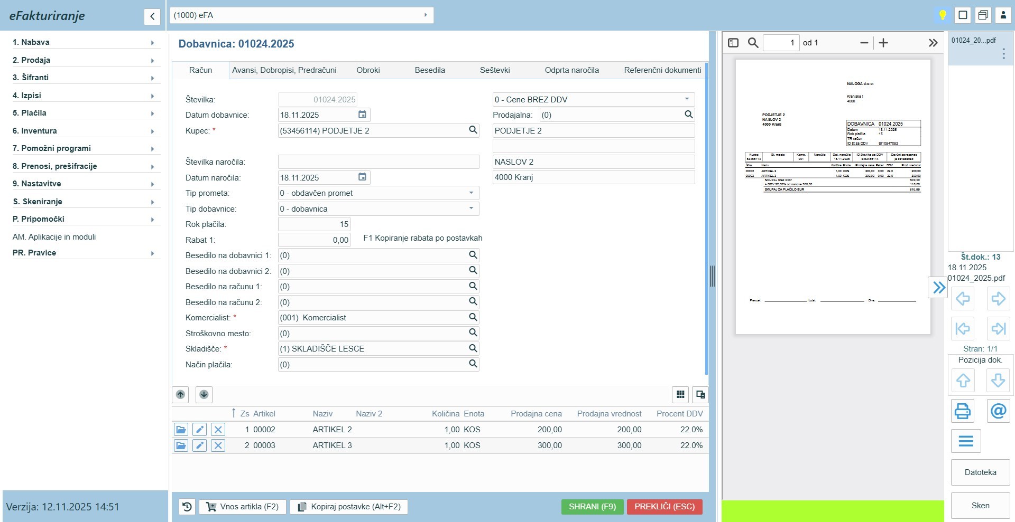Delete the ARTIKEL 3 row with X icon
The image size is (1015, 522).
(218, 445)
